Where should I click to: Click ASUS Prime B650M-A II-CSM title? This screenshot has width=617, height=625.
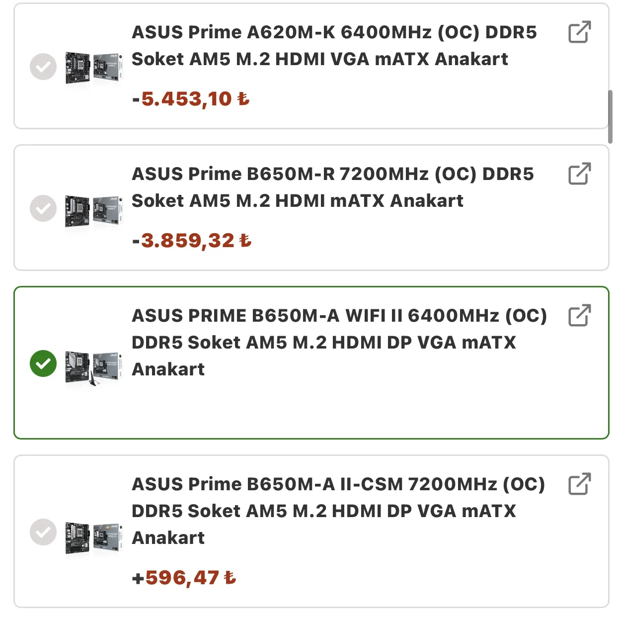(x=338, y=511)
